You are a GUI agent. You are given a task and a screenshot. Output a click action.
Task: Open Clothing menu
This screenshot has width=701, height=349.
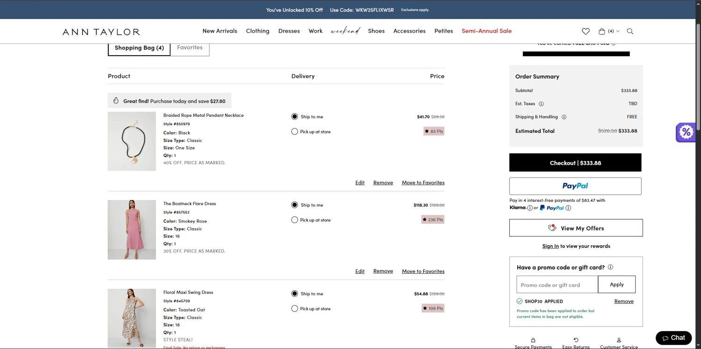pos(258,31)
